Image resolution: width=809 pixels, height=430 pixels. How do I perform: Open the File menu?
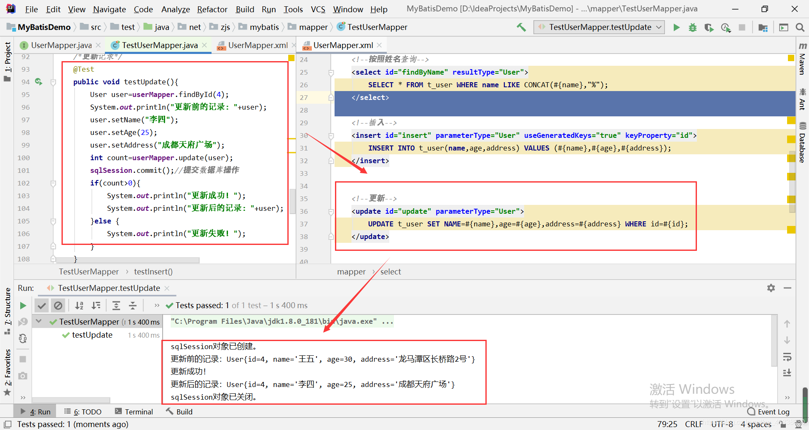coord(31,9)
